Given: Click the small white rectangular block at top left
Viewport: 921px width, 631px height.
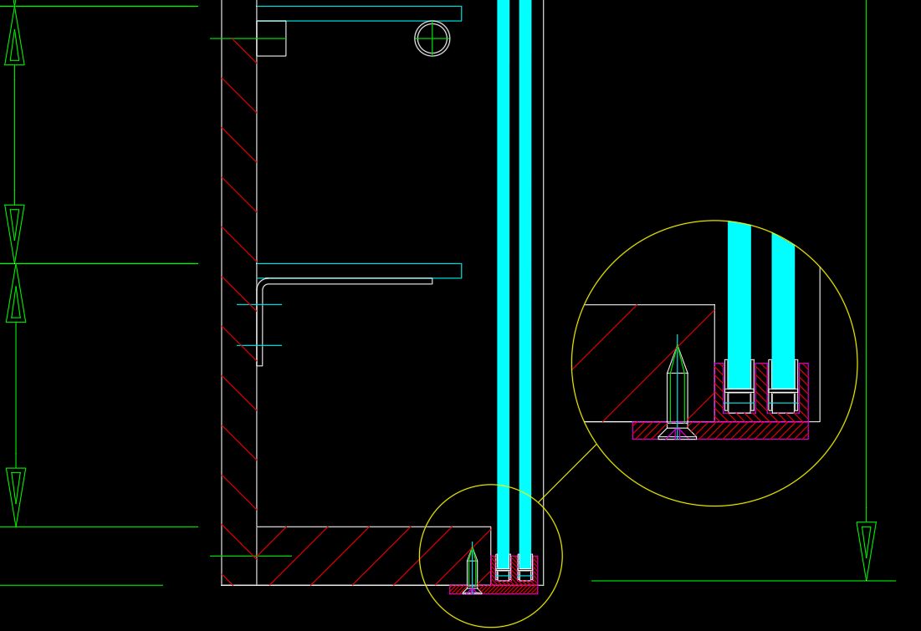Looking at the screenshot, I should [271, 38].
